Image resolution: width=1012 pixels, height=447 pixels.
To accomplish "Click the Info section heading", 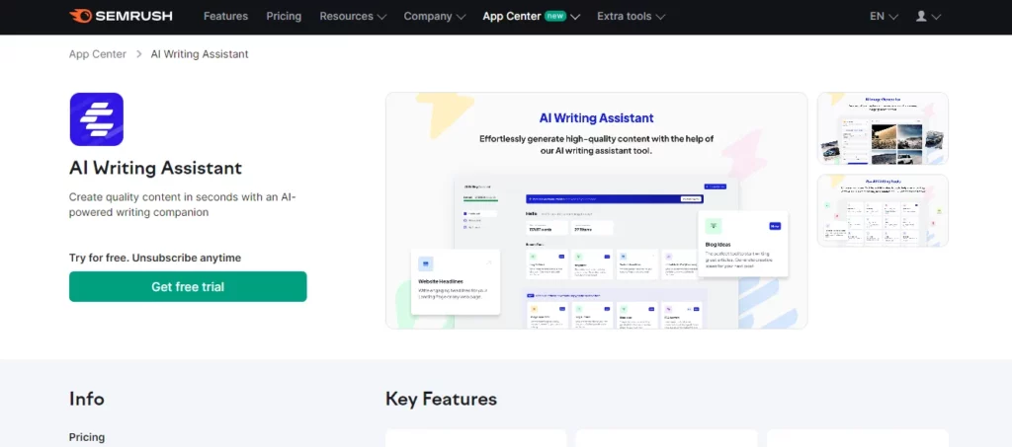I will click(x=87, y=400).
